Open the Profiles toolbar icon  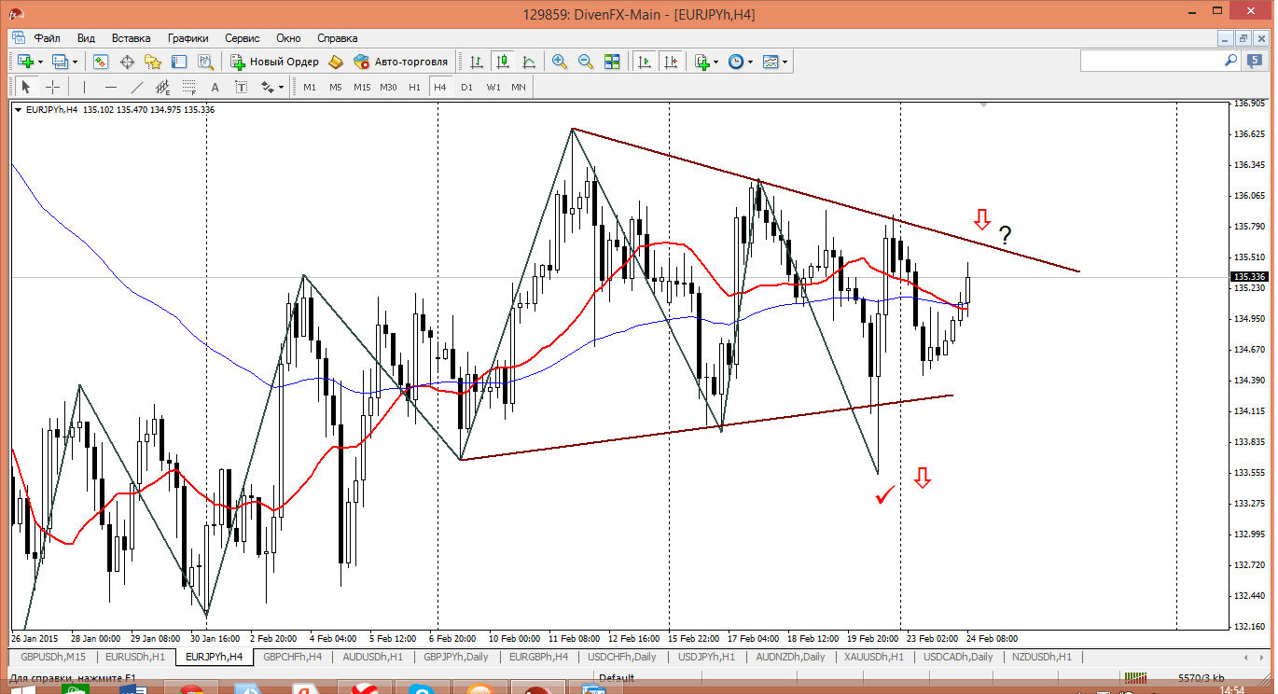pos(61,62)
